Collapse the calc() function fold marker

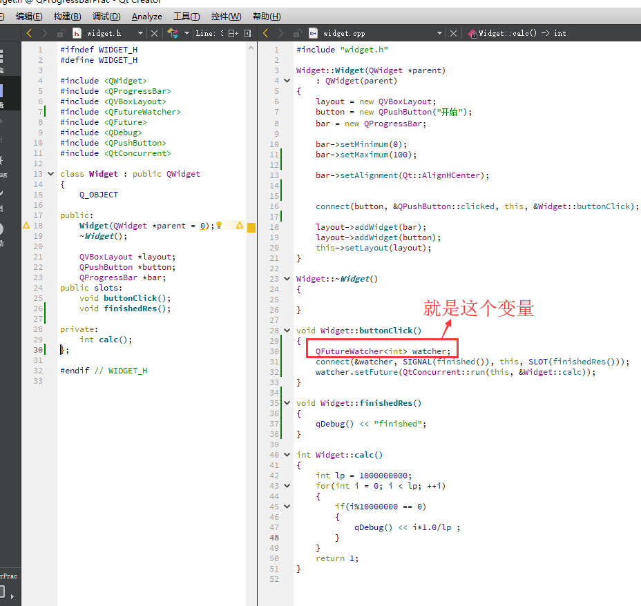(x=287, y=454)
